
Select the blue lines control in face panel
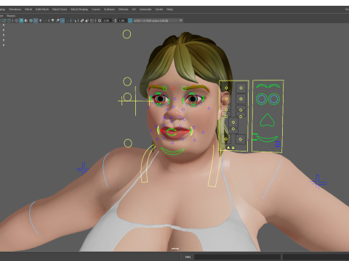(x=278, y=144)
